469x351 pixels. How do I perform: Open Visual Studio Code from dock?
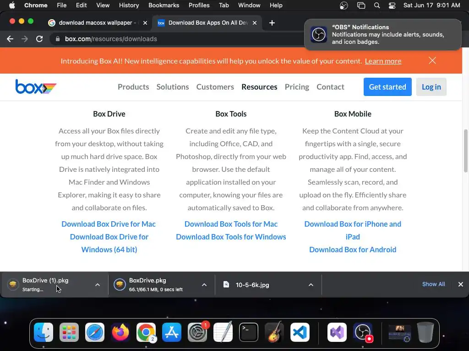pos(300,332)
